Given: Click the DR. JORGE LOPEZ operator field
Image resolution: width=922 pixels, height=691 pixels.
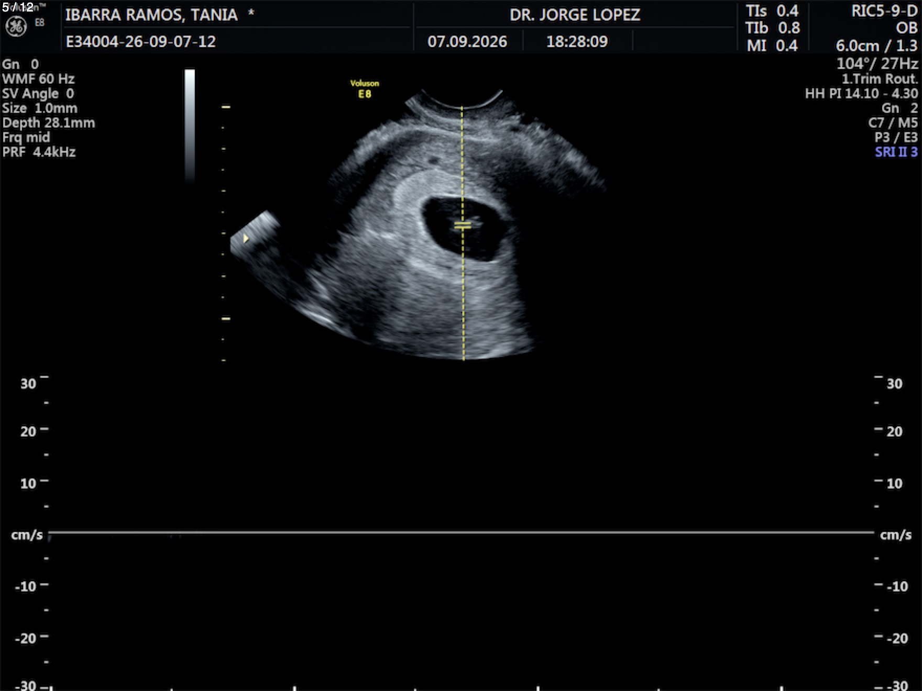Looking at the screenshot, I should pyautogui.click(x=575, y=15).
